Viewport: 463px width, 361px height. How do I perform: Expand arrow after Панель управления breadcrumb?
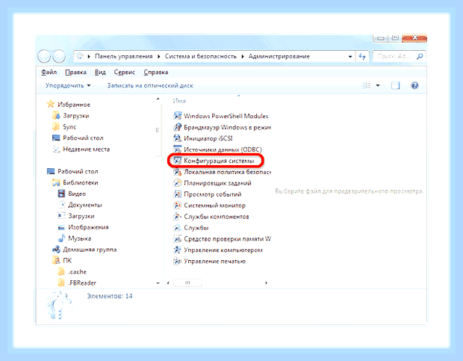click(158, 56)
